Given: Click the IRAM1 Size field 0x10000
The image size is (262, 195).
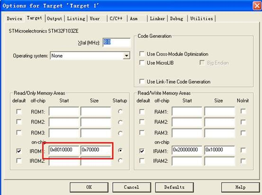Looking at the screenshot, I should pos(219,150).
